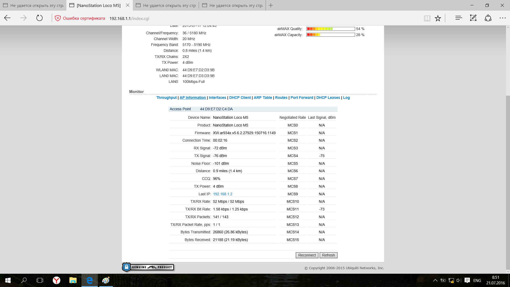The height and width of the screenshot is (287, 510).
Task: Click the Refresh button below the table
Action: coord(328,255)
